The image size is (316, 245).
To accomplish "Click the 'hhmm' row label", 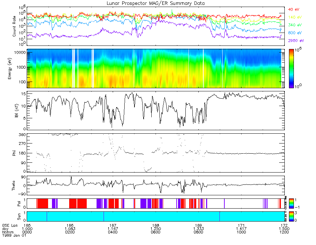I will pyautogui.click(x=8, y=232).
